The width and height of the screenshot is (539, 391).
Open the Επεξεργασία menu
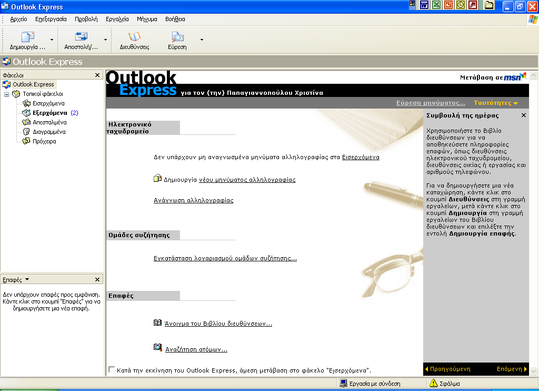51,19
